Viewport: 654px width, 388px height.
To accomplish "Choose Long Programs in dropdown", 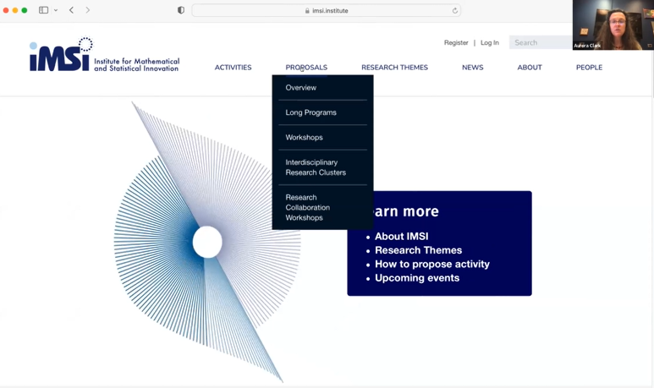I will [x=311, y=112].
